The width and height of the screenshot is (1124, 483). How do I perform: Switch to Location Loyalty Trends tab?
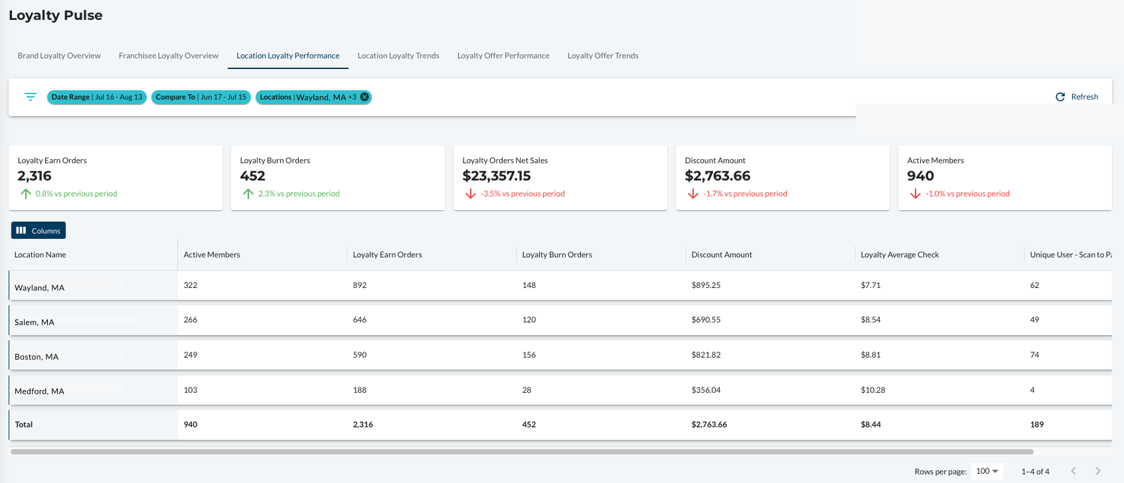tap(398, 56)
